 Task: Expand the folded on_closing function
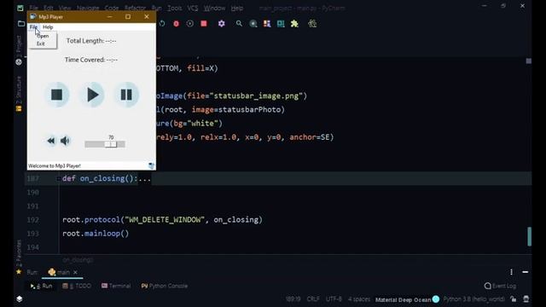click(58, 178)
